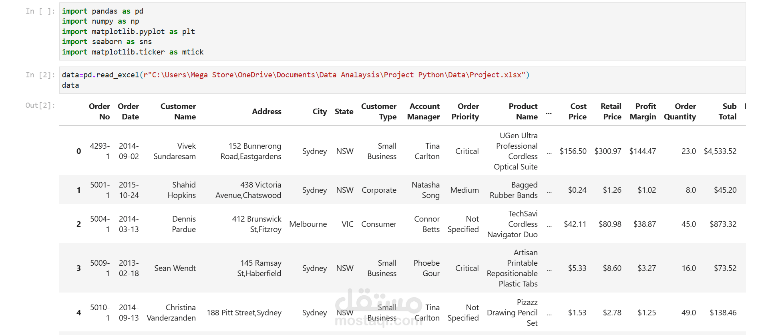Click the 'Cost Price' column header

point(577,111)
